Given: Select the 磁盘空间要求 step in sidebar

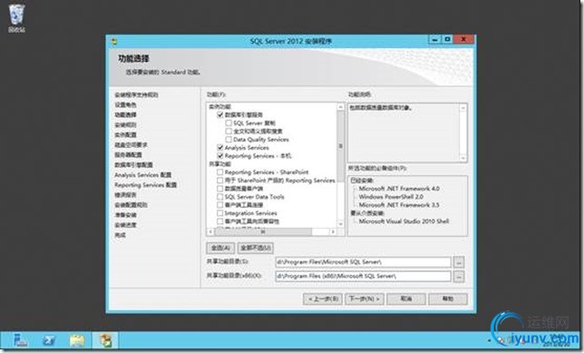Looking at the screenshot, I should pyautogui.click(x=131, y=145).
